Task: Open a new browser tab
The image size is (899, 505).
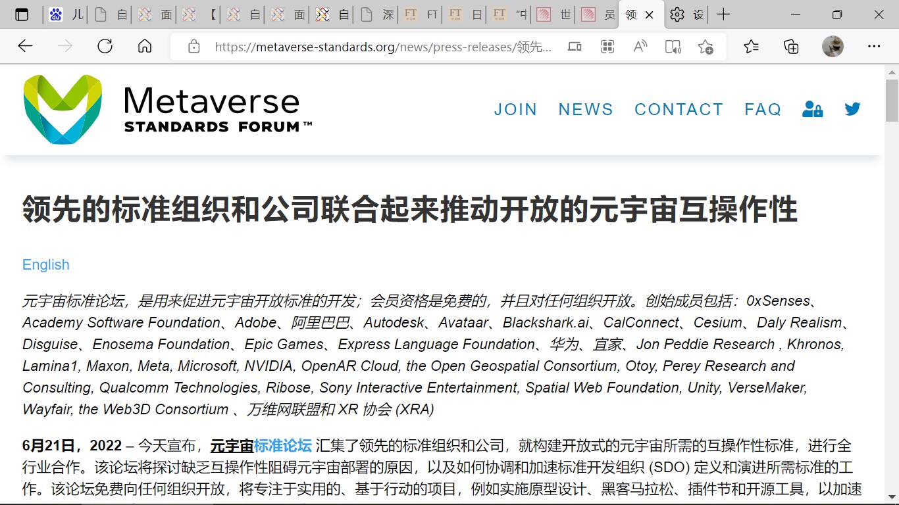Action: pos(723,14)
